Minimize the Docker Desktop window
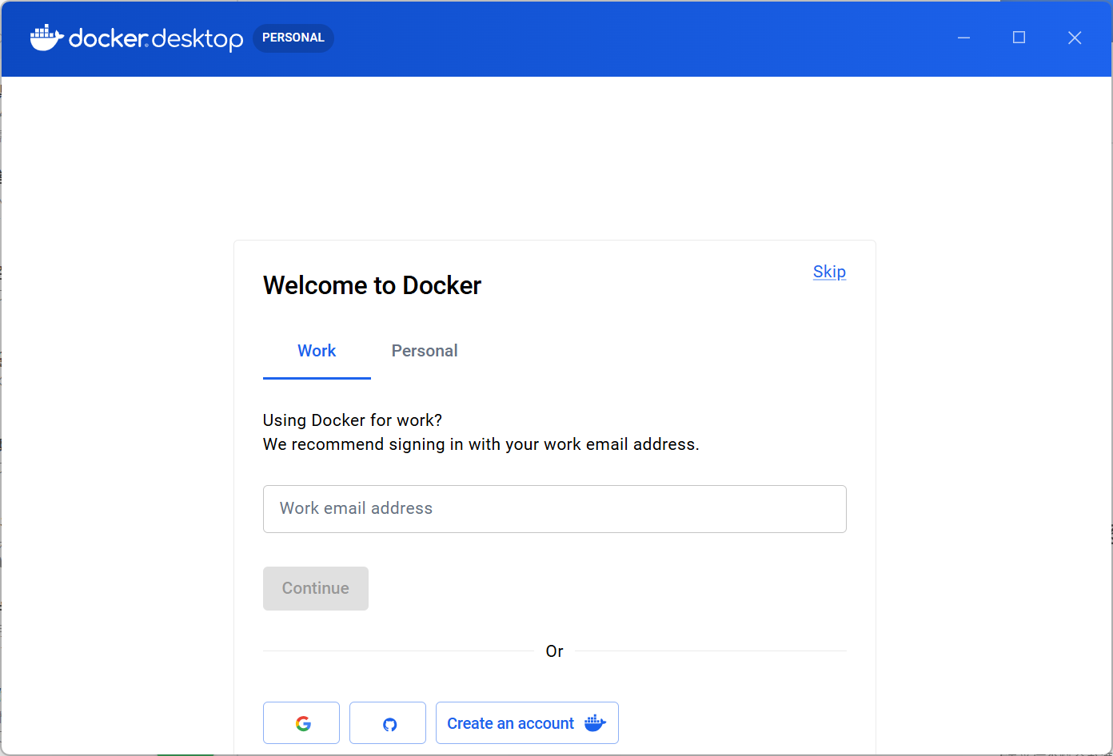Image resolution: width=1113 pixels, height=756 pixels. (964, 38)
